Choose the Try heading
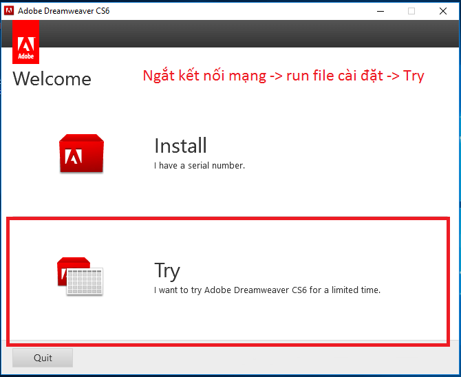Image resolution: width=461 pixels, height=377 pixels. [x=167, y=270]
